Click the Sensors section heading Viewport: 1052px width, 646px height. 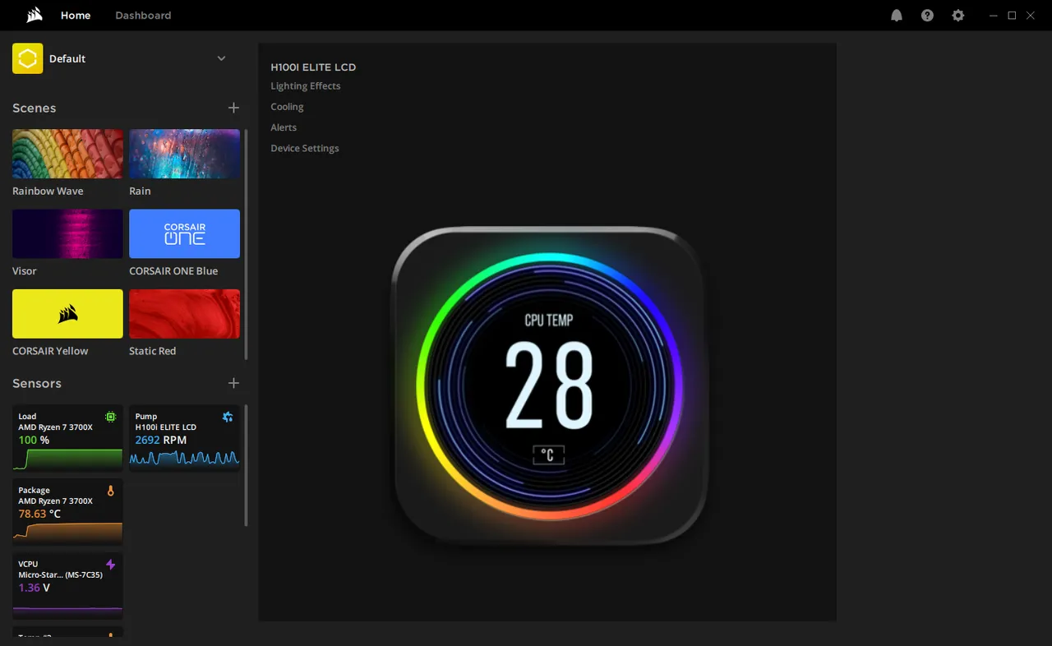tap(36, 383)
